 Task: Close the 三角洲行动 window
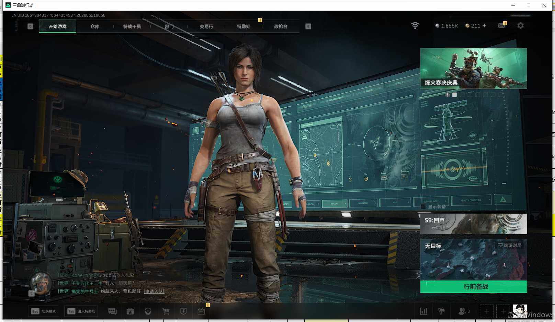coord(544,5)
